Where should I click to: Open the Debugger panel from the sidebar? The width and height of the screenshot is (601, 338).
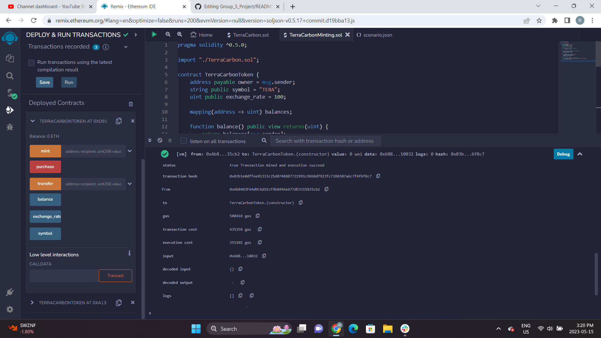coord(10,127)
